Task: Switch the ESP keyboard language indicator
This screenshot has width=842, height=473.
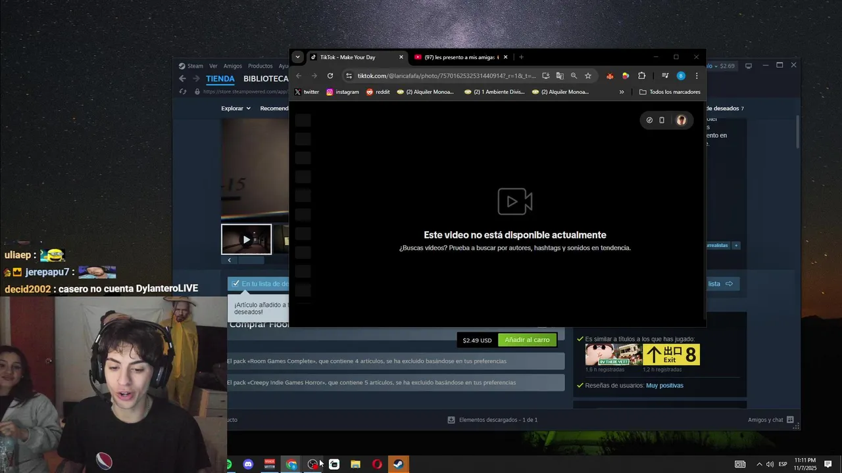Action: [x=783, y=464]
